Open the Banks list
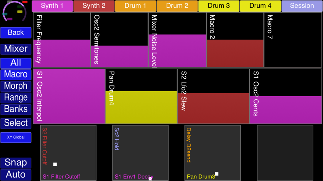Image resolution: width=323 pixels, height=181 pixels. click(x=16, y=109)
